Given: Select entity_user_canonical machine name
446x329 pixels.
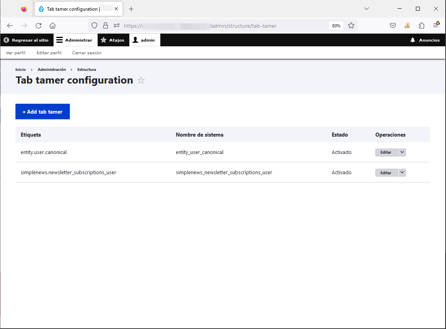Looking at the screenshot, I should pyautogui.click(x=200, y=152).
